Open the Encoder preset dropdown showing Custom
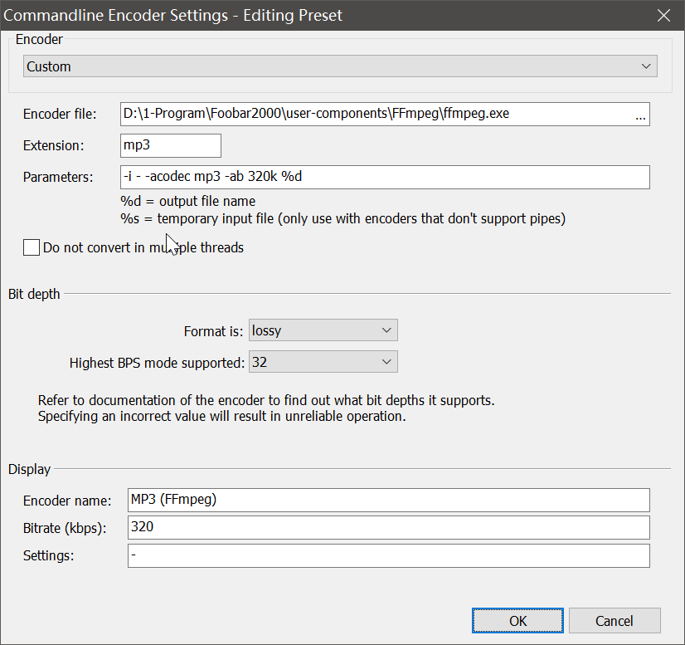 click(x=332, y=66)
